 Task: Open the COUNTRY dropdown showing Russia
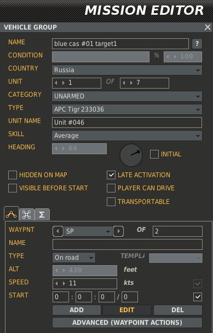(x=127, y=70)
